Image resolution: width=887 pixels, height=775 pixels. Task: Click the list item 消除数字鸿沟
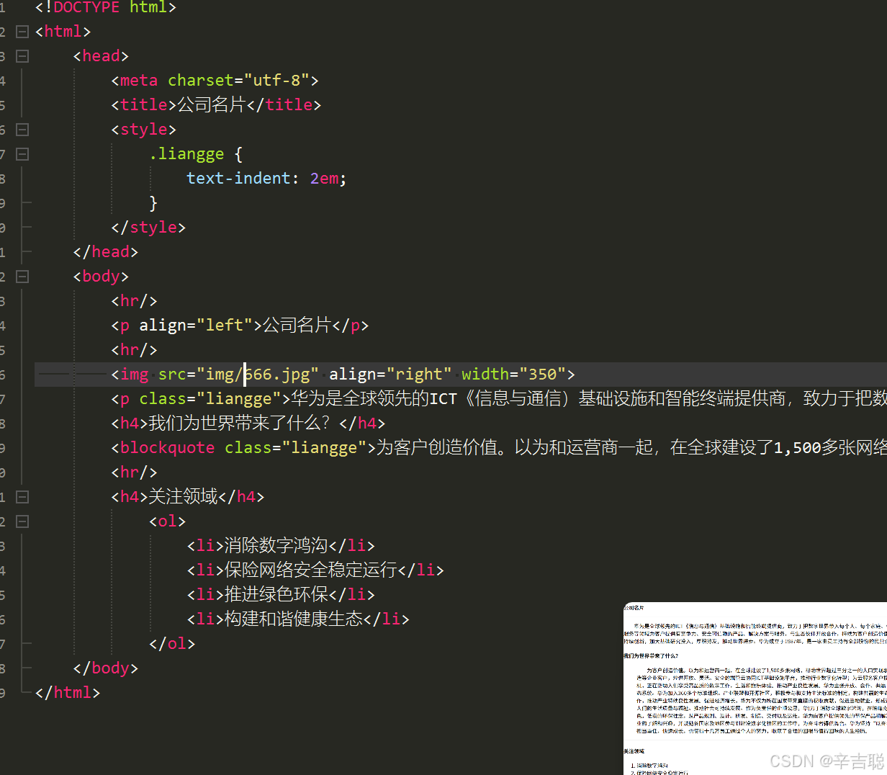pyautogui.click(x=276, y=546)
